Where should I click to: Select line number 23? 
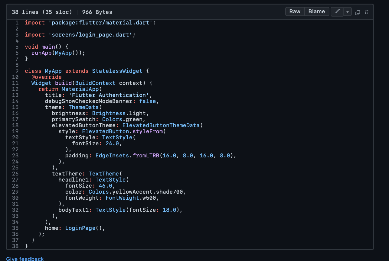coord(15,156)
